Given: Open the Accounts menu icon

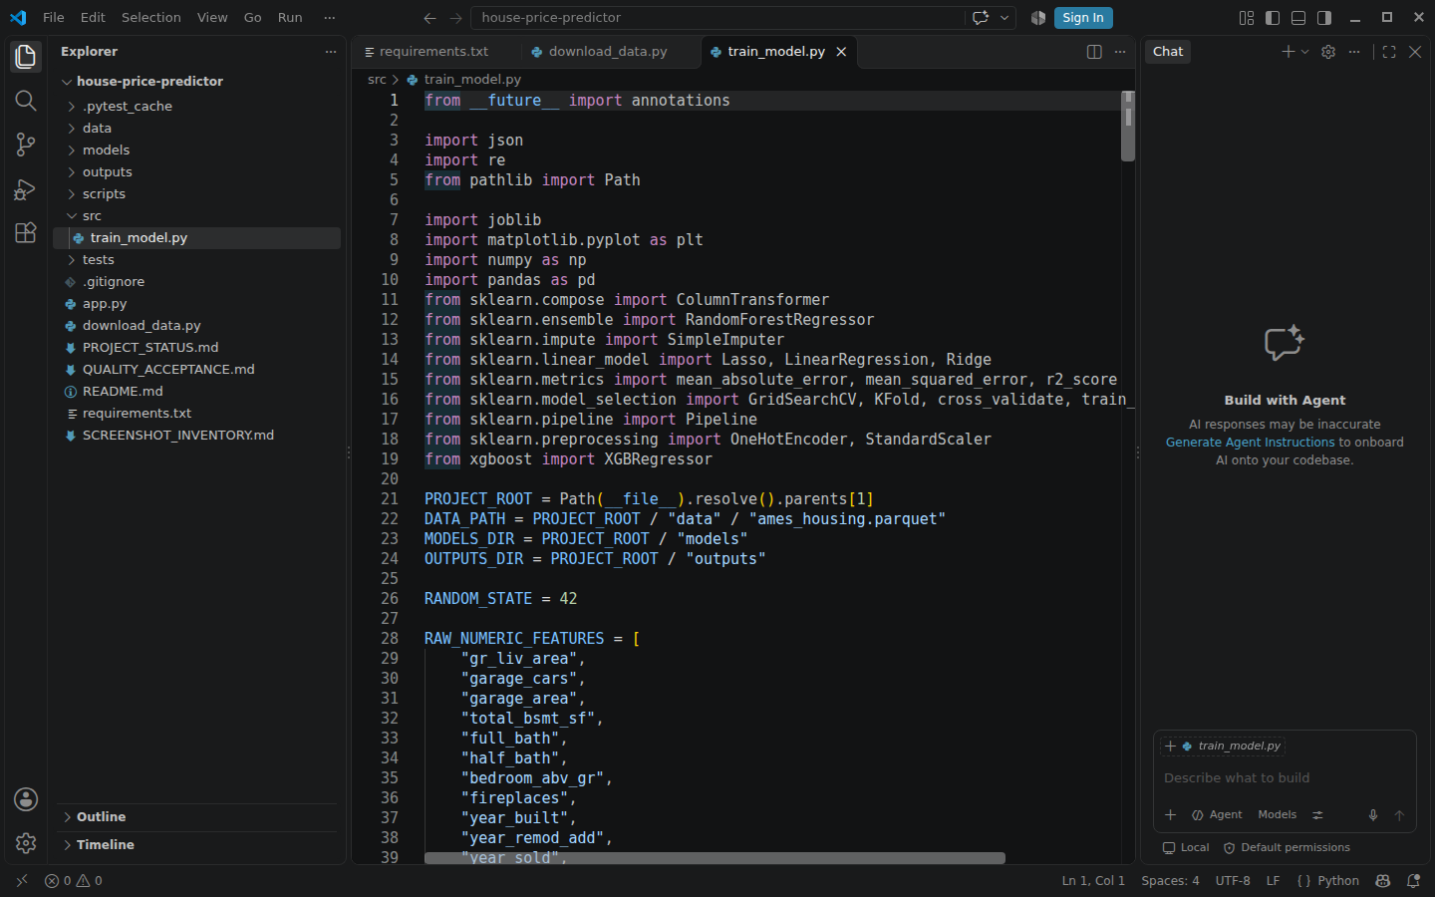Looking at the screenshot, I should click(x=26, y=799).
